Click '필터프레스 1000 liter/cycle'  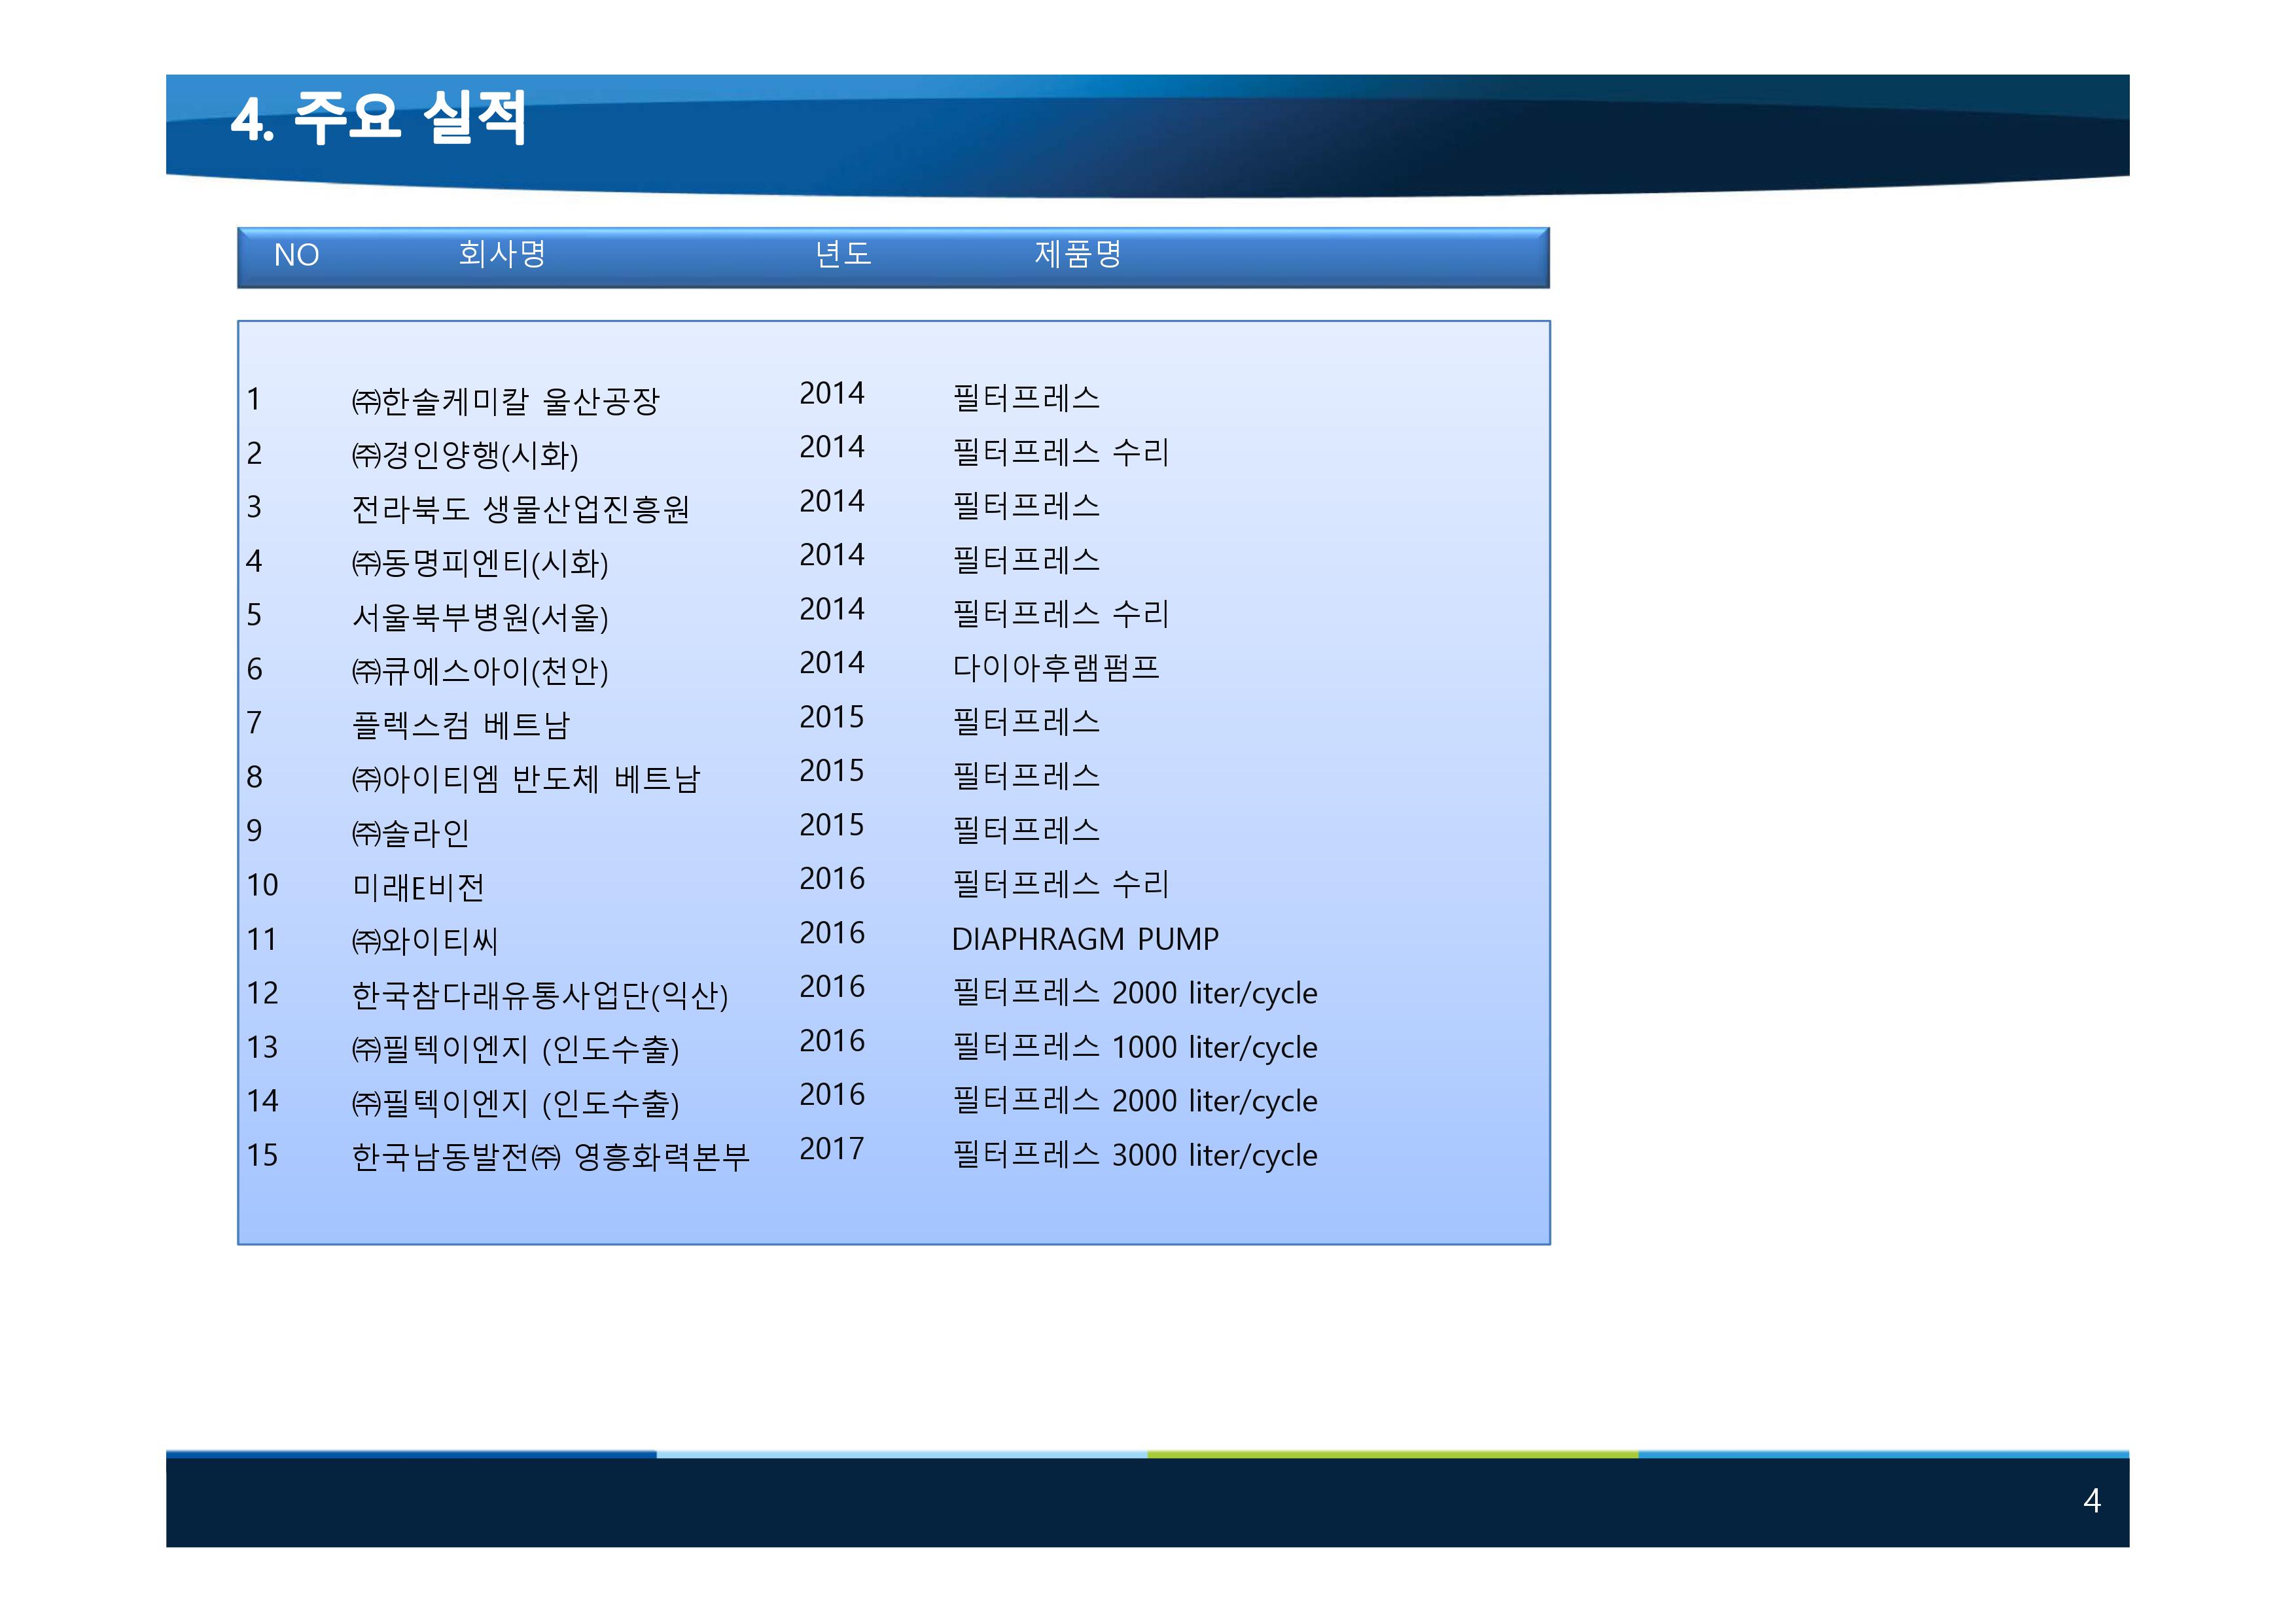1134,1047
